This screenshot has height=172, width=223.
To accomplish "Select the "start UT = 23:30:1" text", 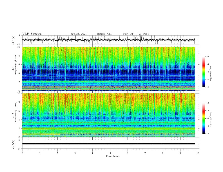I will [x=136, y=34].
